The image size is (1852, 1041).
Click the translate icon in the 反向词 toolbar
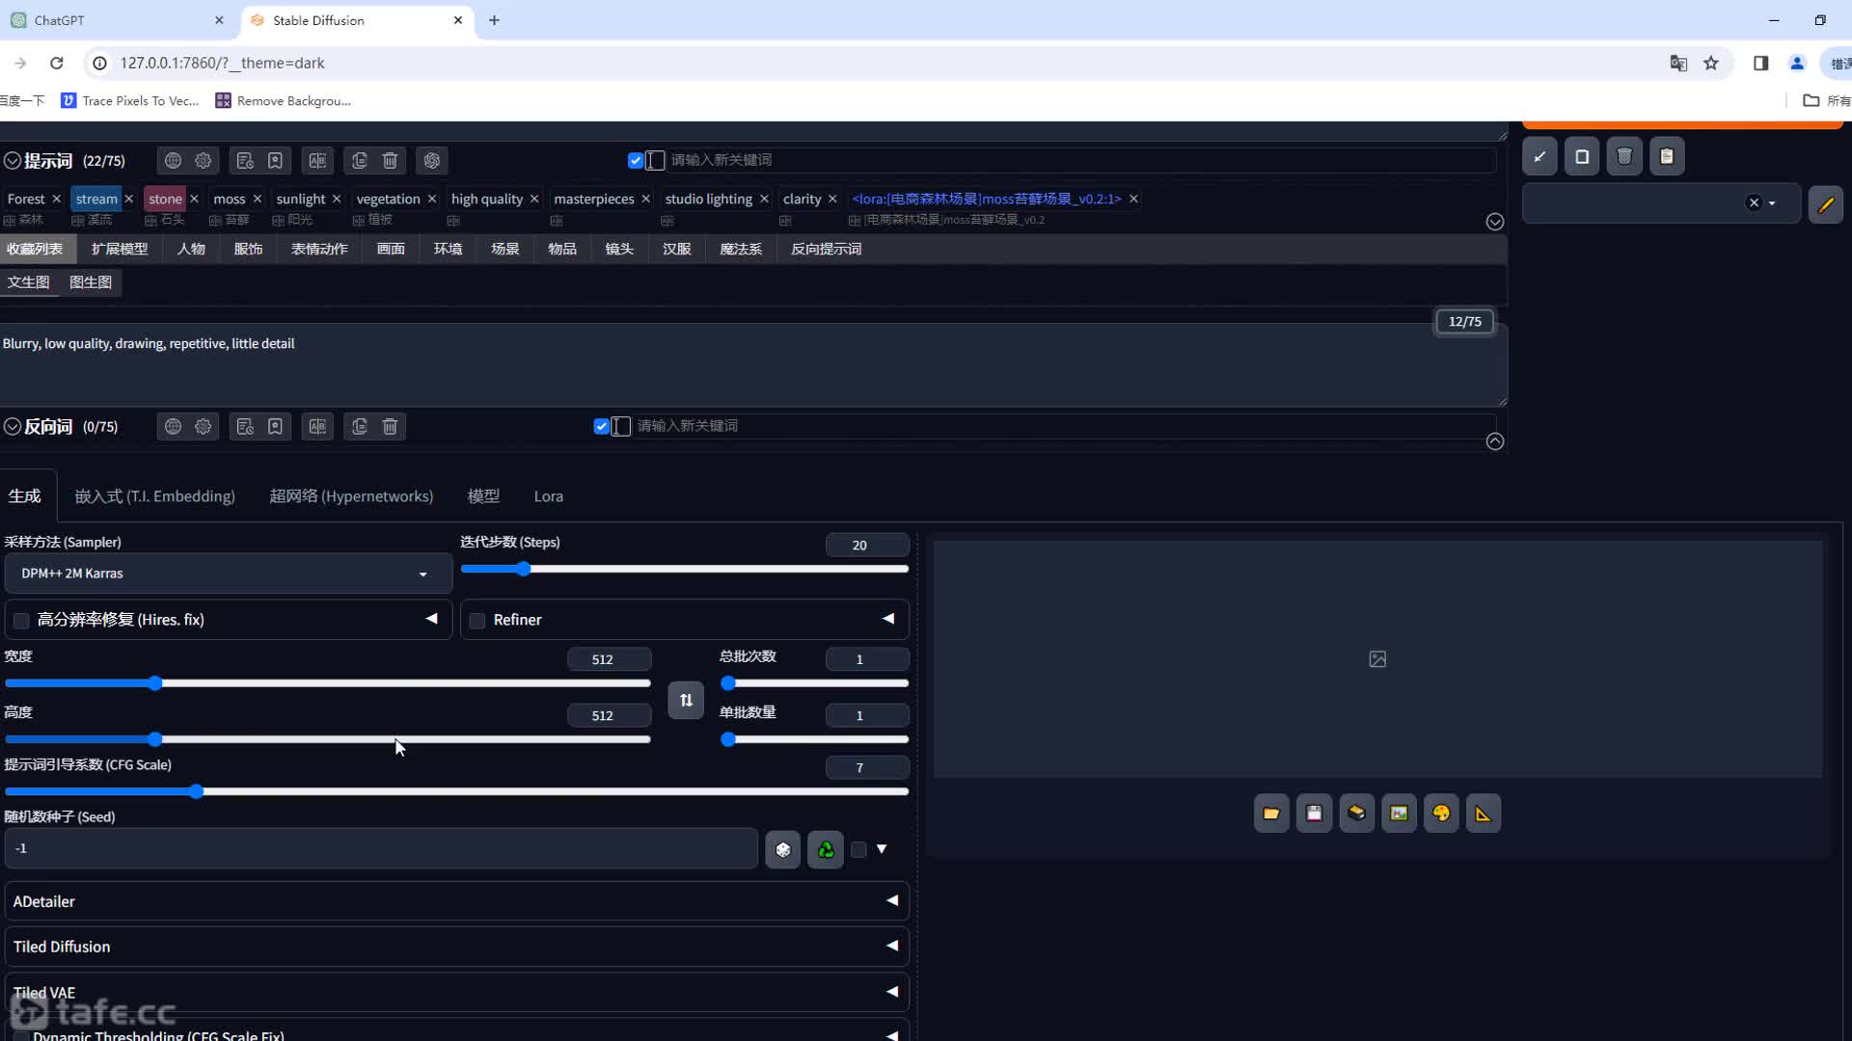[317, 426]
